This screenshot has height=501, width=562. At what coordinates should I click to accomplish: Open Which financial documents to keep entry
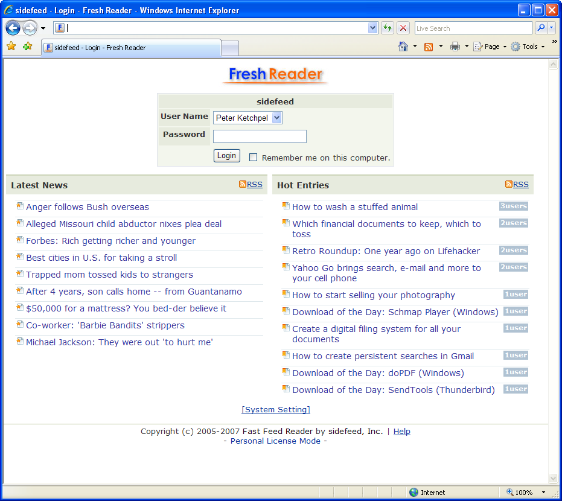pos(386,229)
